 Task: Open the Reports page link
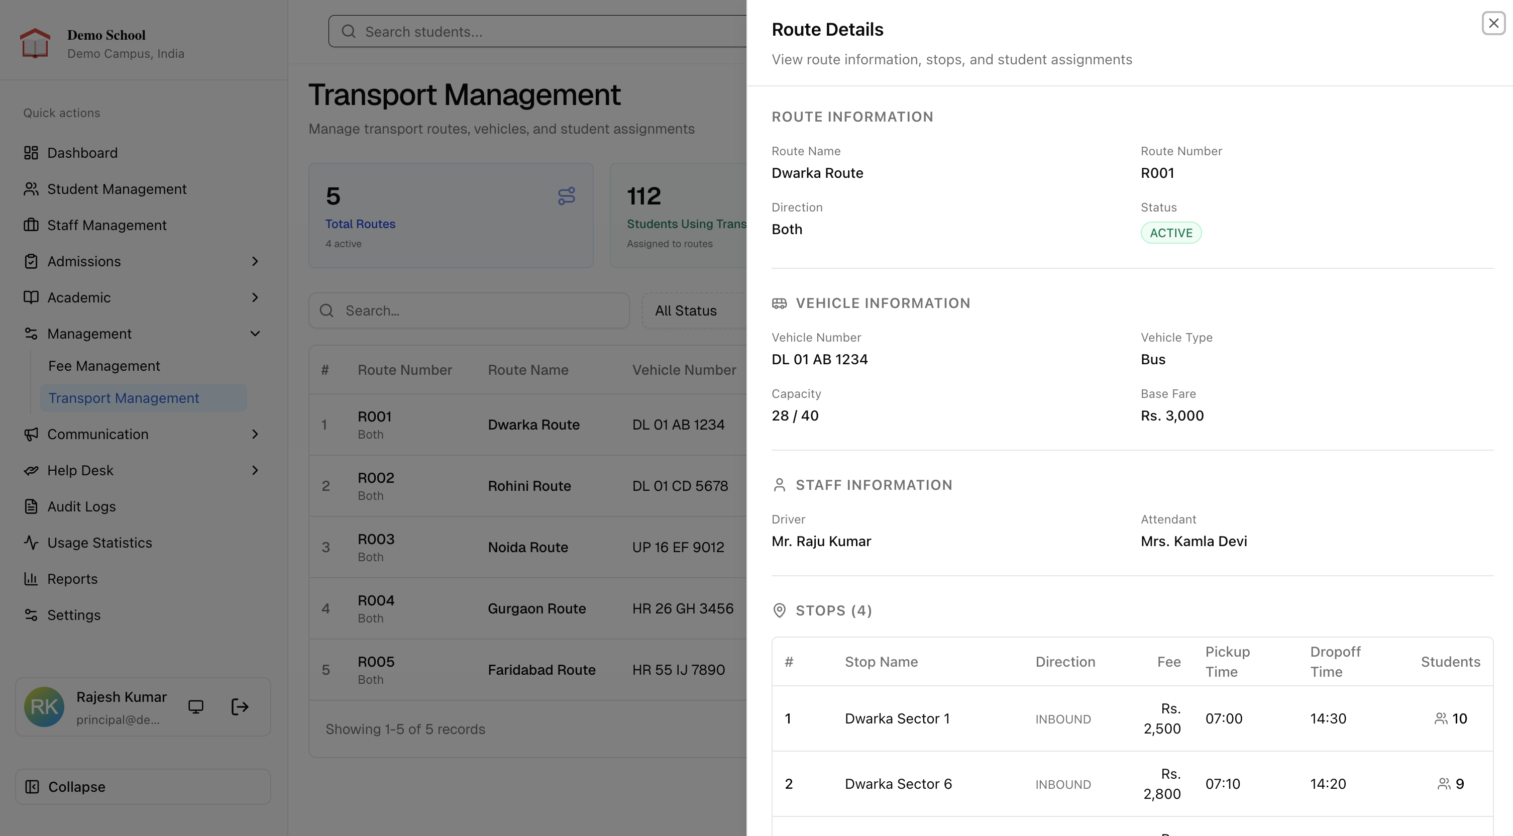[x=72, y=579]
